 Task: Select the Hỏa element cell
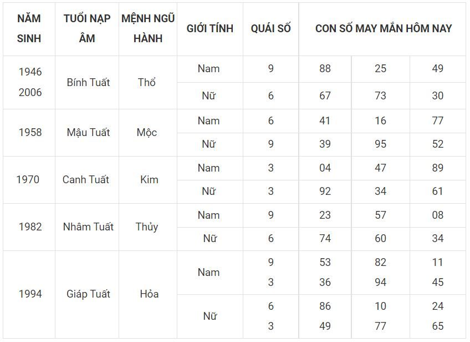tap(149, 294)
